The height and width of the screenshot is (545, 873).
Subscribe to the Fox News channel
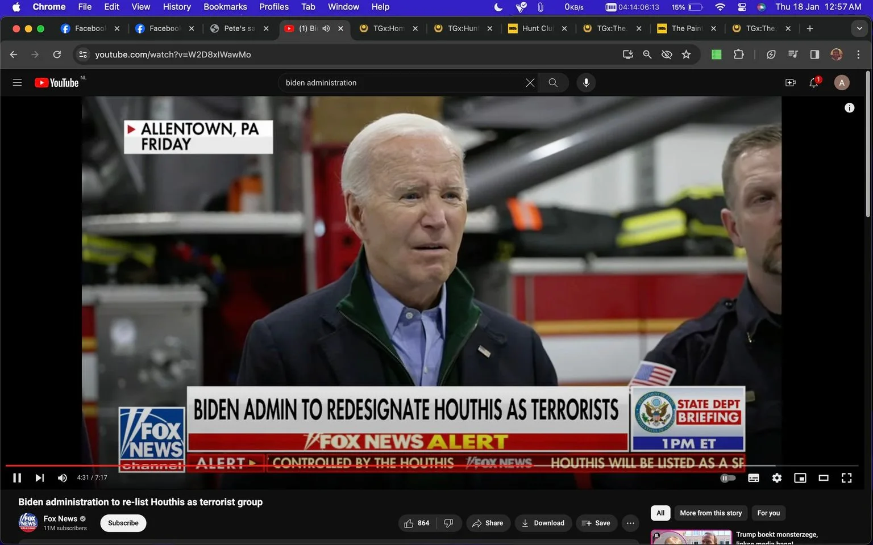[123, 523]
